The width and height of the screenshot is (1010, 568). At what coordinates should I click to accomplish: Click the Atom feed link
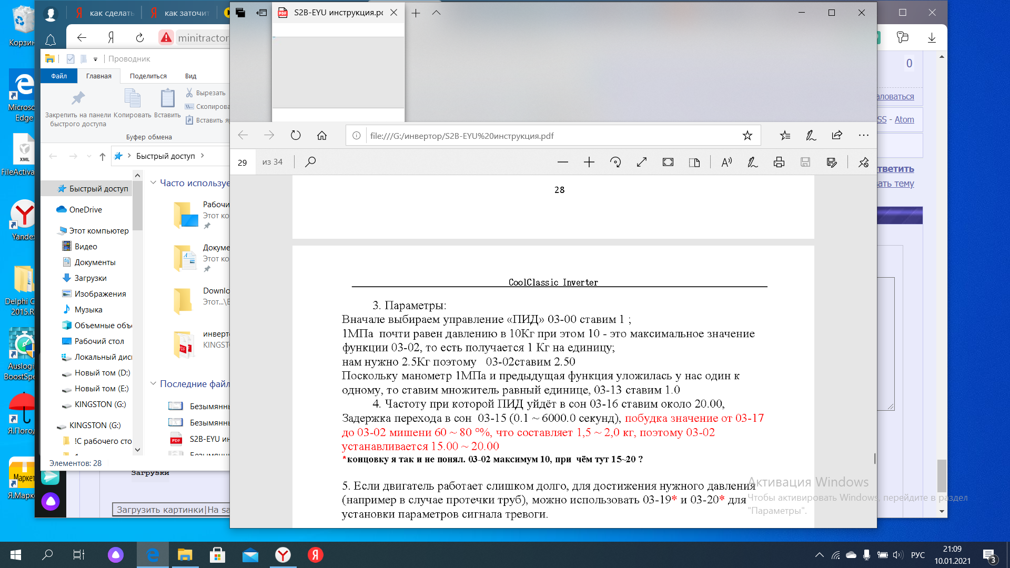[x=904, y=119]
